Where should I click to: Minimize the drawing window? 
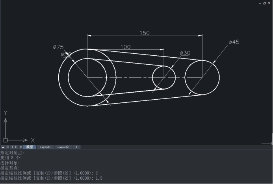click(260, 3)
